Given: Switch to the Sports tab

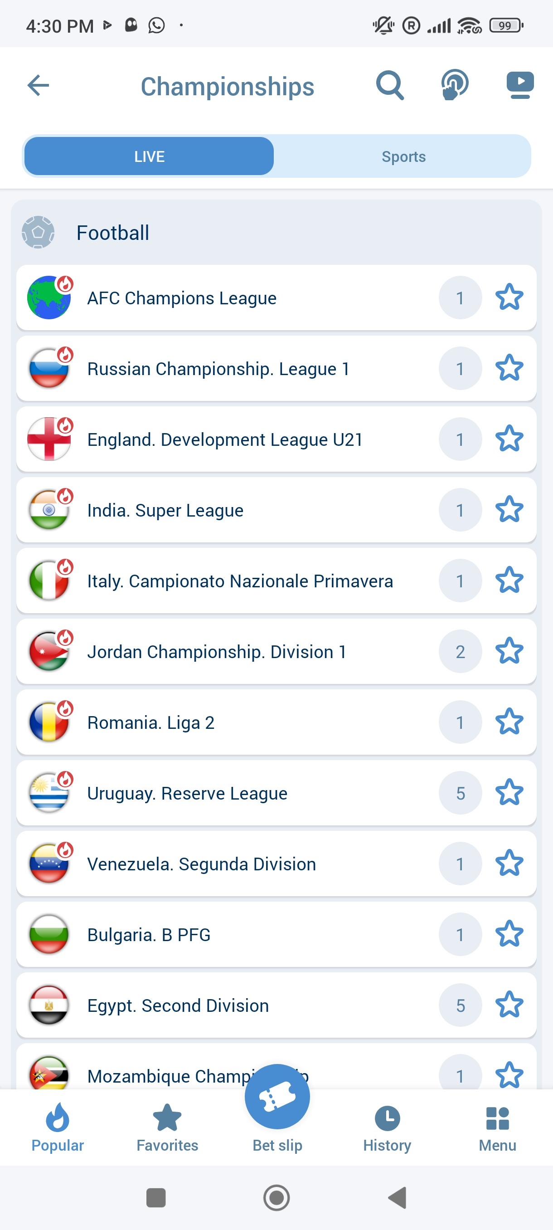Looking at the screenshot, I should [403, 156].
